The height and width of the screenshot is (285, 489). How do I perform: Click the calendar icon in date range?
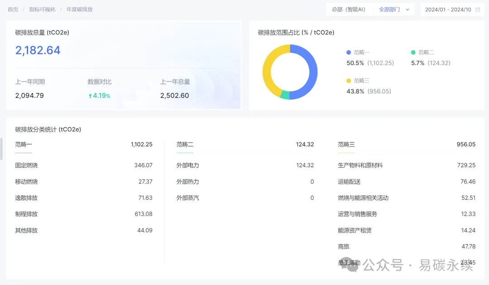click(478, 10)
